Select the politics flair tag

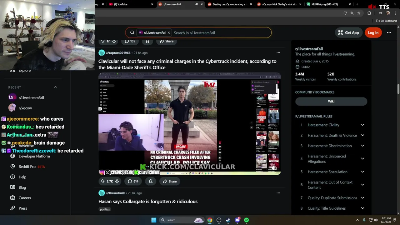pyautogui.click(x=105, y=209)
